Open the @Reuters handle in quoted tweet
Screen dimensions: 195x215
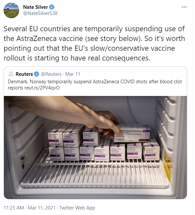point(51,74)
